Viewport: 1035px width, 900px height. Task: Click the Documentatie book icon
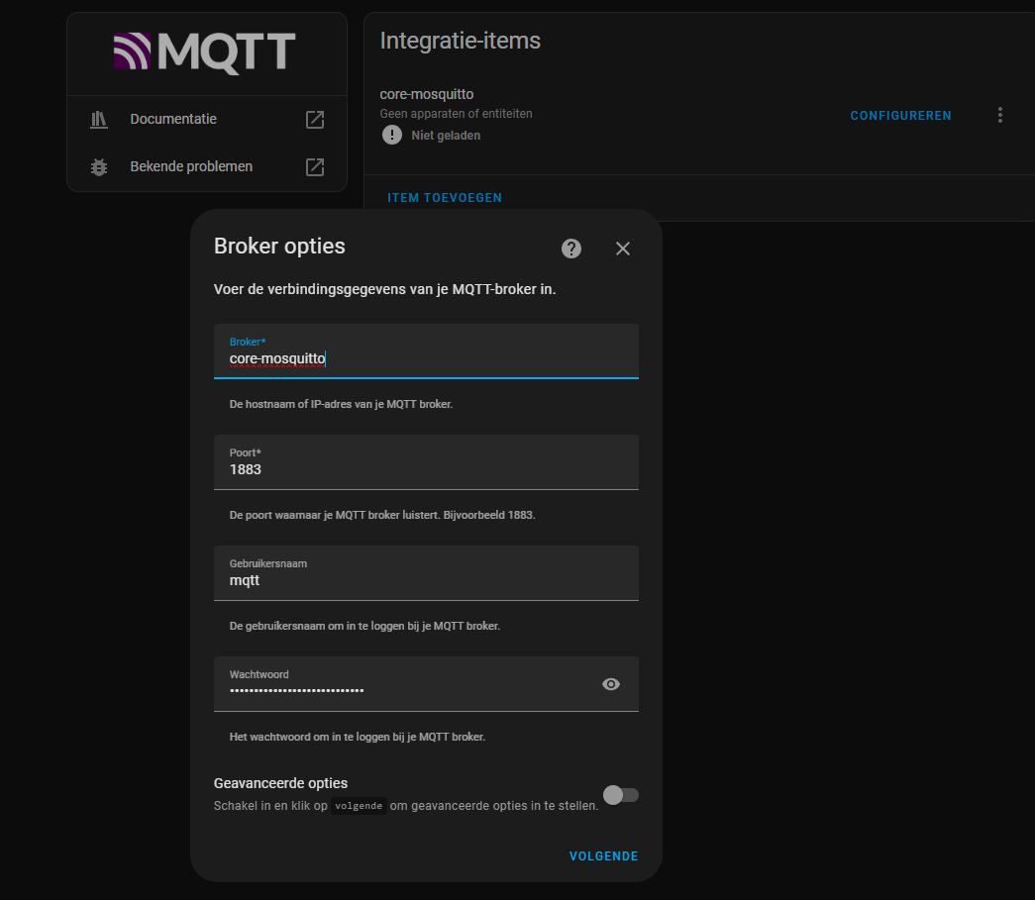[x=98, y=120]
